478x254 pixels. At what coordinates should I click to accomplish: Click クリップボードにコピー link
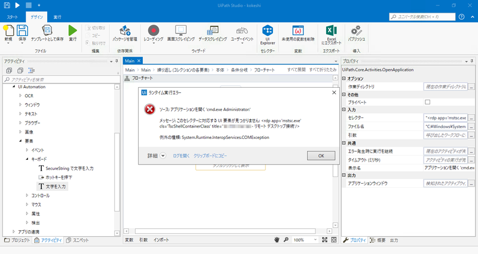tap(210, 156)
